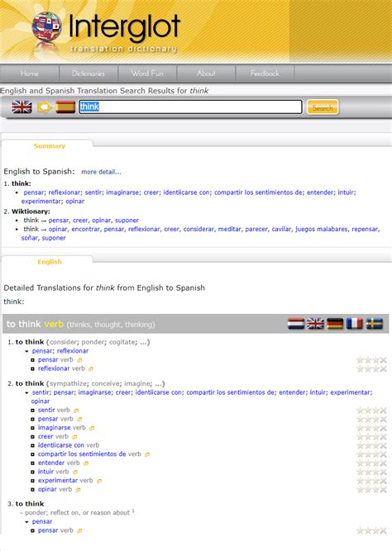Image resolution: width=392 pixels, height=551 pixels.
Task: Open the About menu item
Action: 206,74
